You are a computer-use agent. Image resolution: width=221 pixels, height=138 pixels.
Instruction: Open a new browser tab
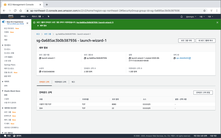tap(47, 5)
